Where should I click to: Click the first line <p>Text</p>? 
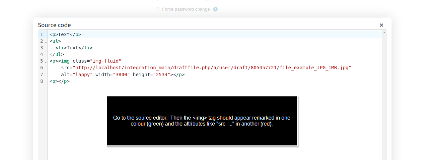click(x=65, y=34)
